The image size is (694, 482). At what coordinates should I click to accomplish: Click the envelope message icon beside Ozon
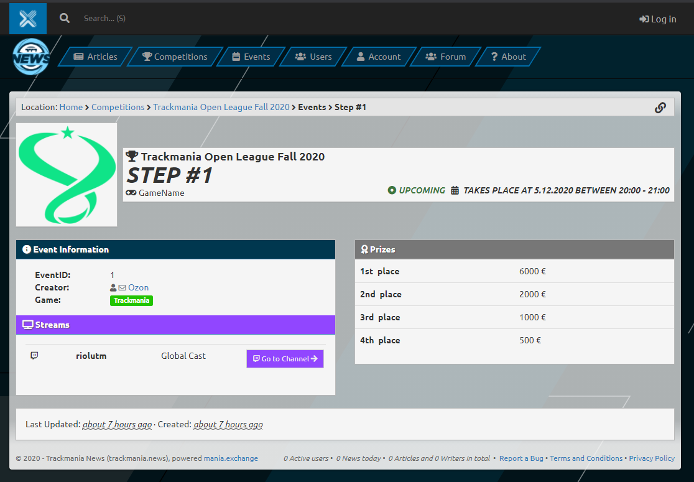(122, 288)
